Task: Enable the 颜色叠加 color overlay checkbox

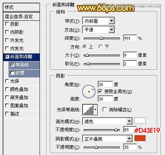Action: pos(7,89)
